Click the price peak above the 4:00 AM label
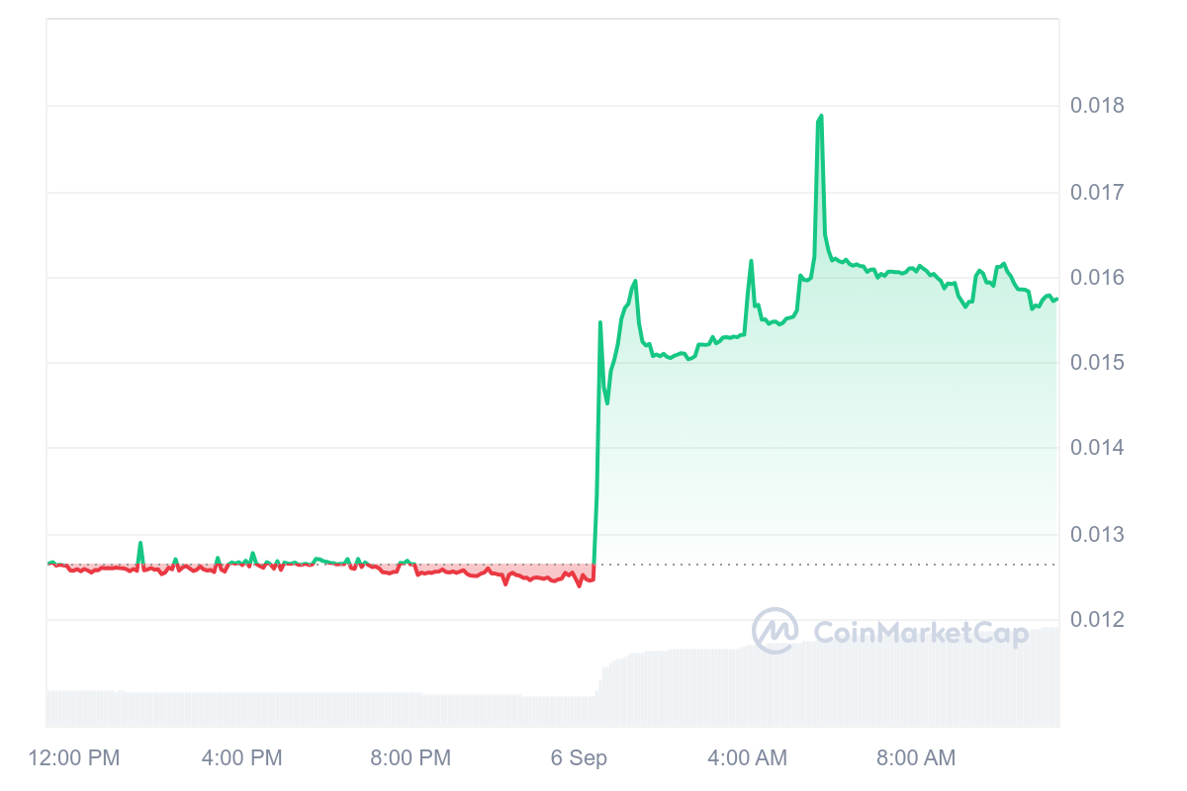 (752, 261)
